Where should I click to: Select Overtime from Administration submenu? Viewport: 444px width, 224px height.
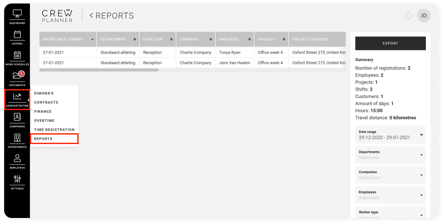coord(44,121)
